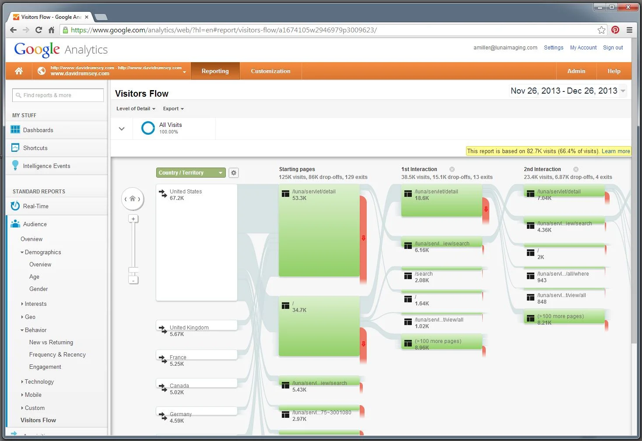Open Visitors Flow in the sidebar

click(x=38, y=420)
